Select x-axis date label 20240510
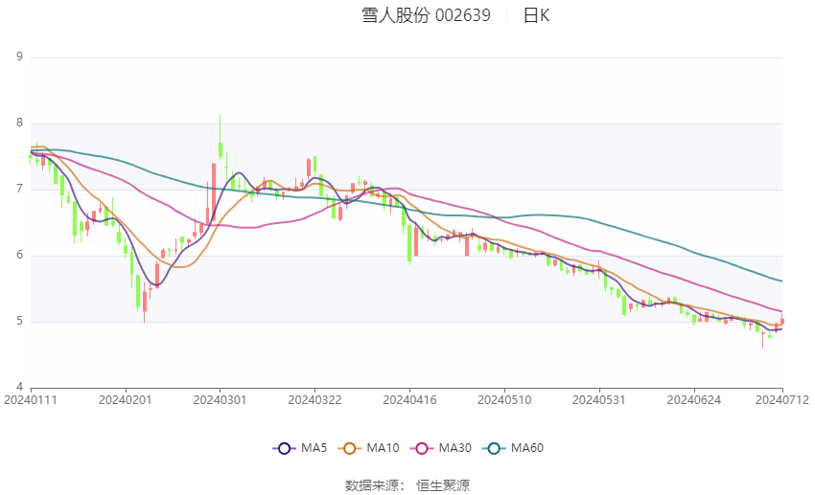This screenshot has width=815, height=495. coord(504,400)
